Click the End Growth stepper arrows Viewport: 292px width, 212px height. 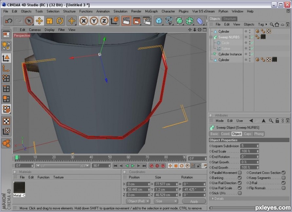pyautogui.click(x=258, y=167)
